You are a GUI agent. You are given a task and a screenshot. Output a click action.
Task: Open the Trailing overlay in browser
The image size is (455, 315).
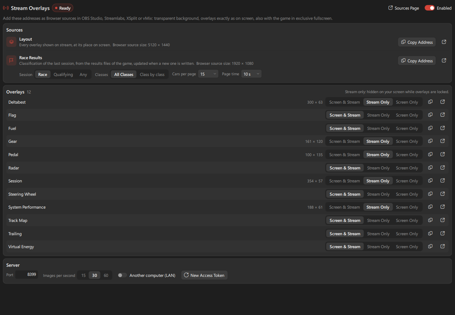442,233
